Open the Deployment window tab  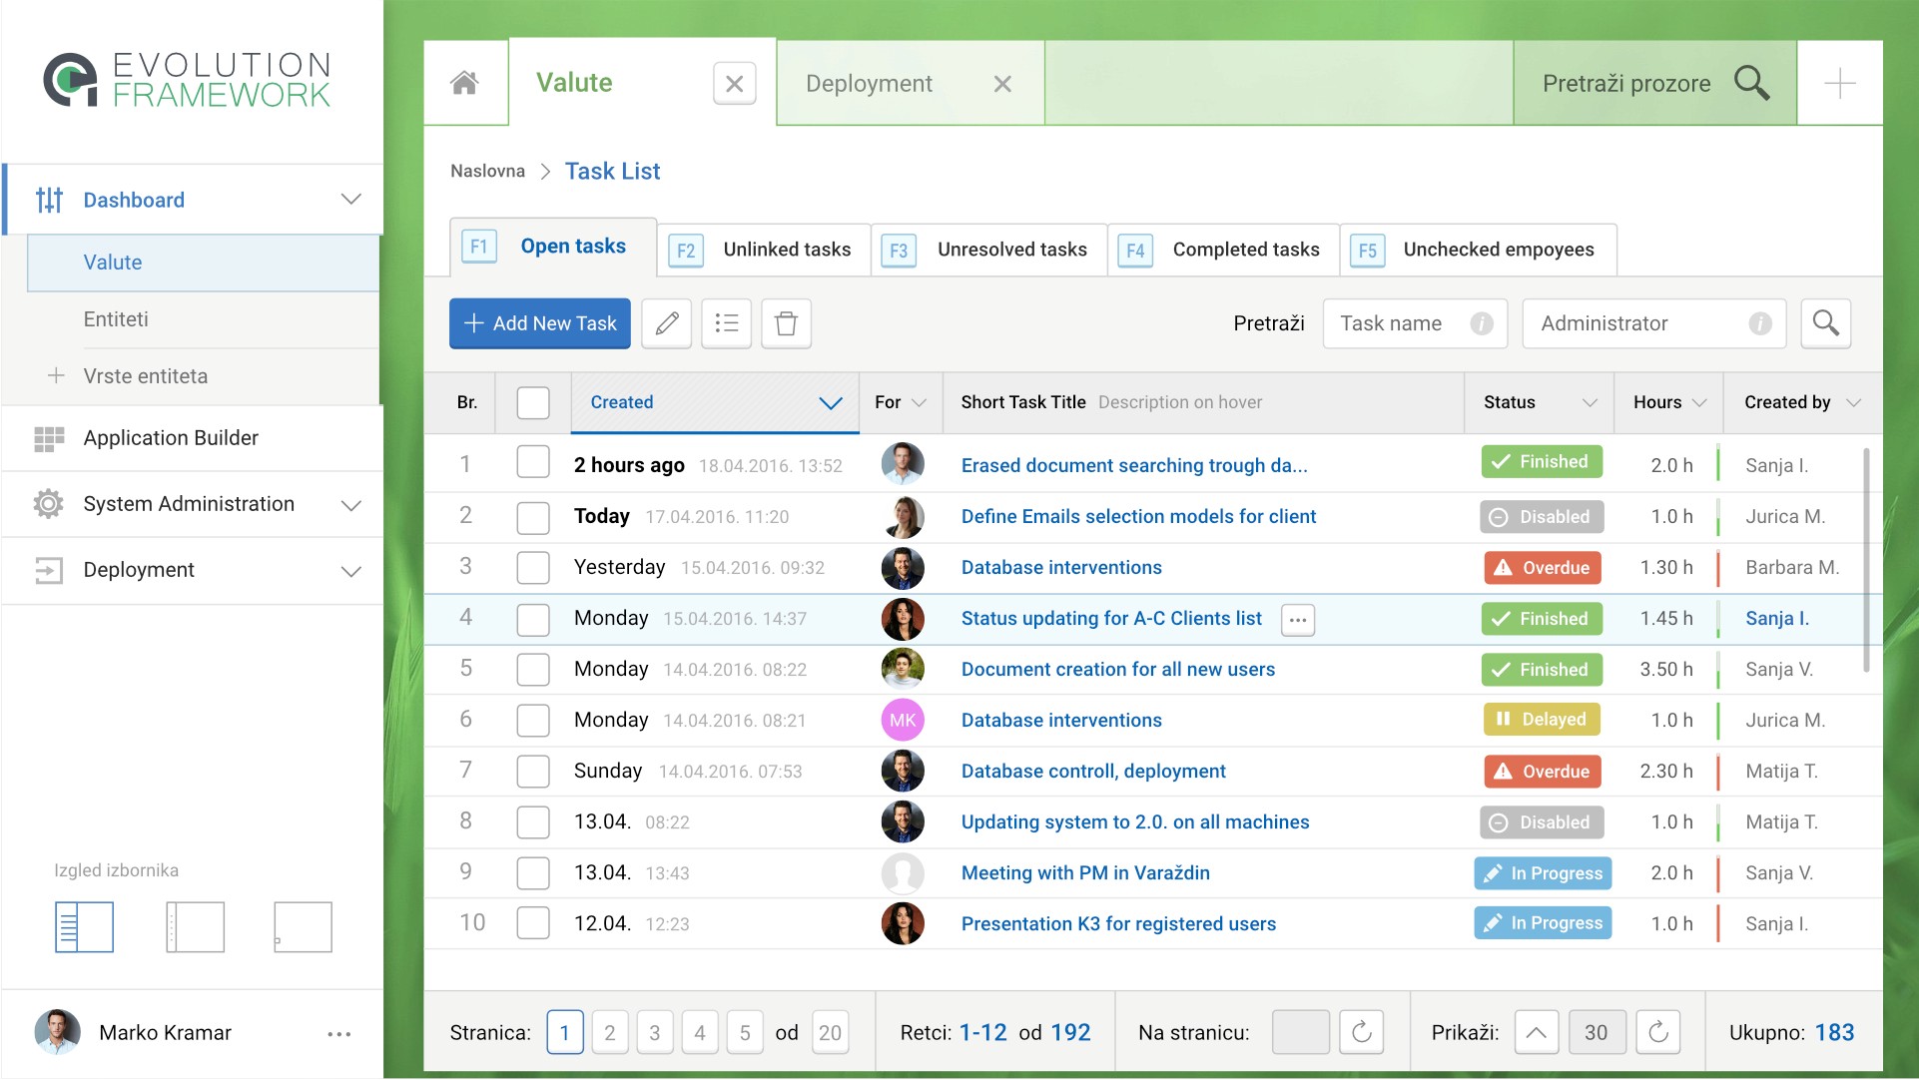tap(869, 84)
